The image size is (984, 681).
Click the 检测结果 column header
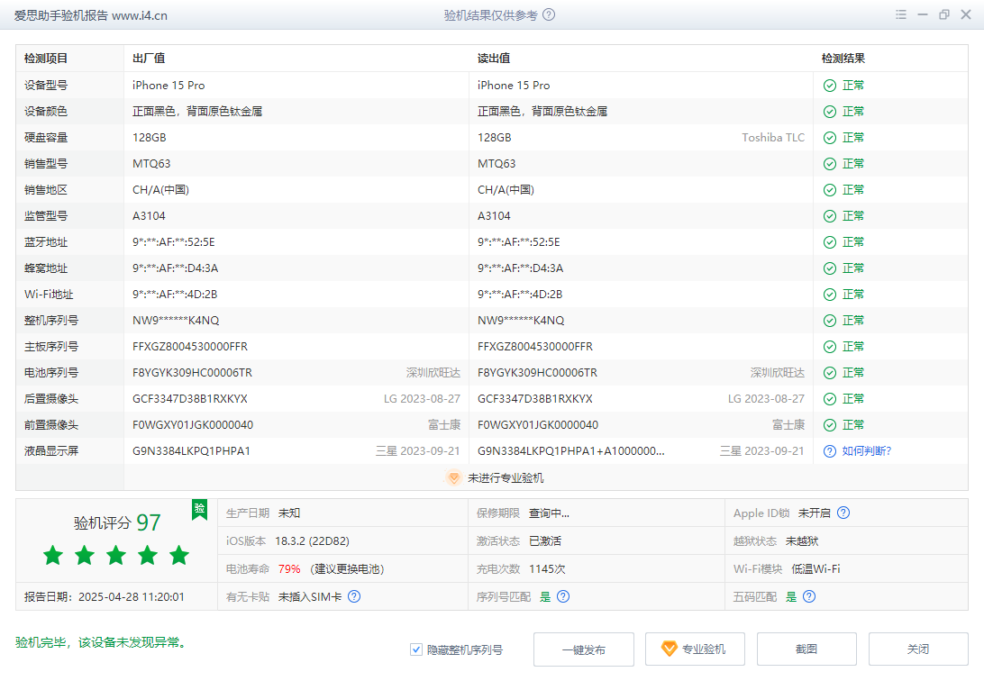[x=843, y=59]
